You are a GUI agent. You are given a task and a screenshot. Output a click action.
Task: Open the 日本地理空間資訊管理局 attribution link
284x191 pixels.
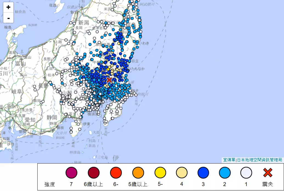pos(259,160)
